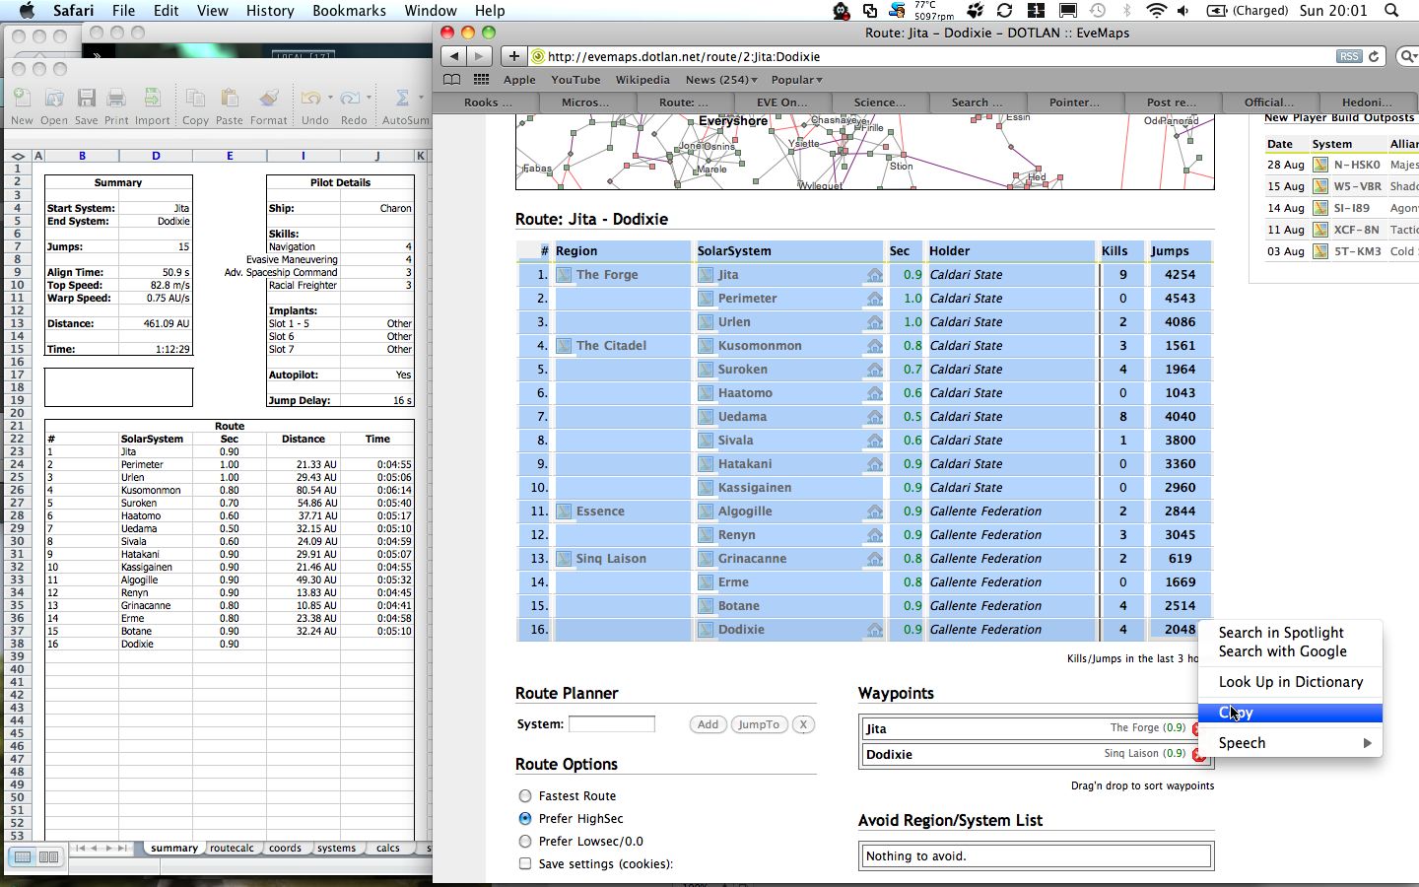The height and width of the screenshot is (887, 1419).
Task: Open the dropdown arrow next to Undo
Action: (x=329, y=98)
